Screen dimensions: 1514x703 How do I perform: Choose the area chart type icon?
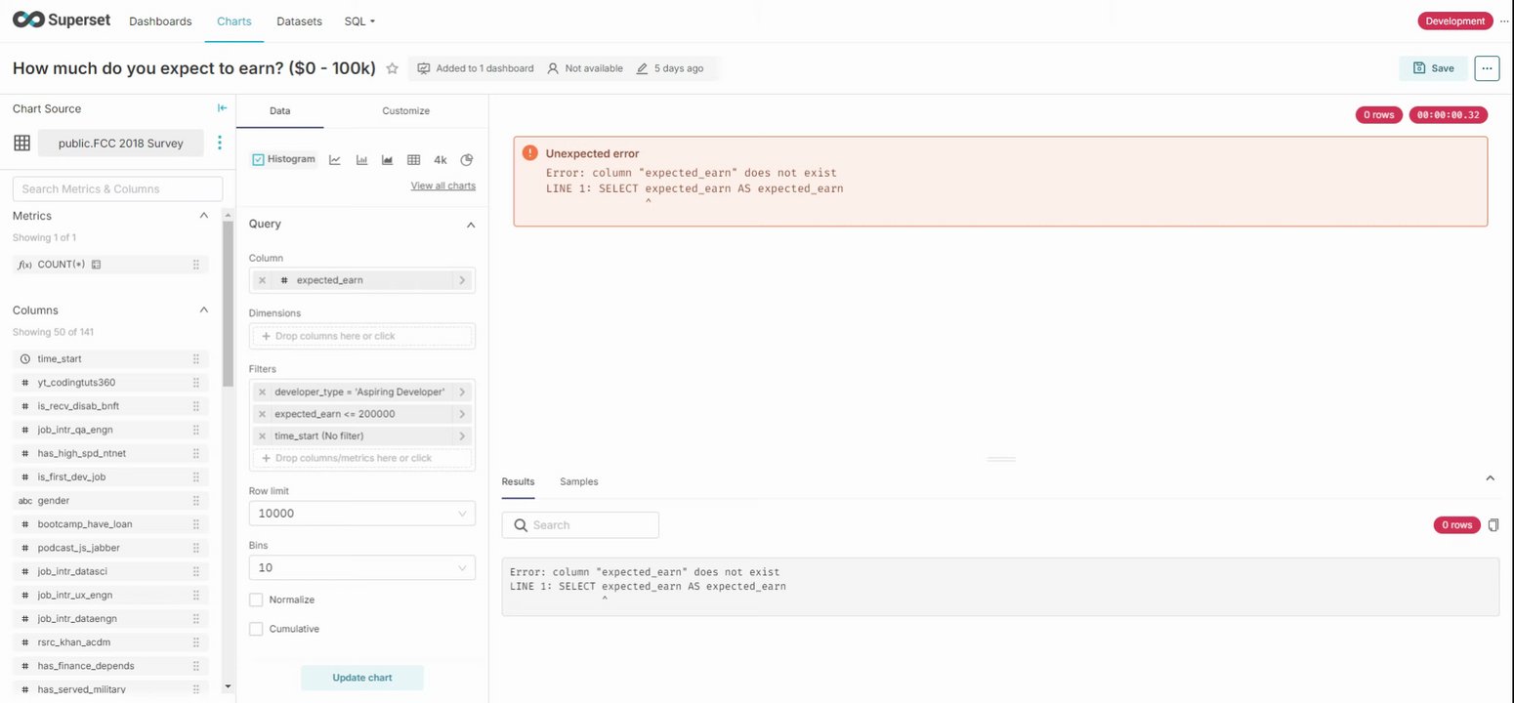coord(388,160)
